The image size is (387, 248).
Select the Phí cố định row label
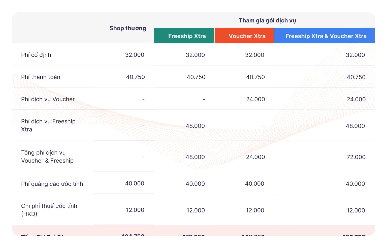[x=36, y=55]
